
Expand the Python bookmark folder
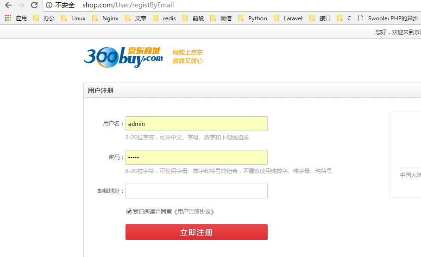253,18
